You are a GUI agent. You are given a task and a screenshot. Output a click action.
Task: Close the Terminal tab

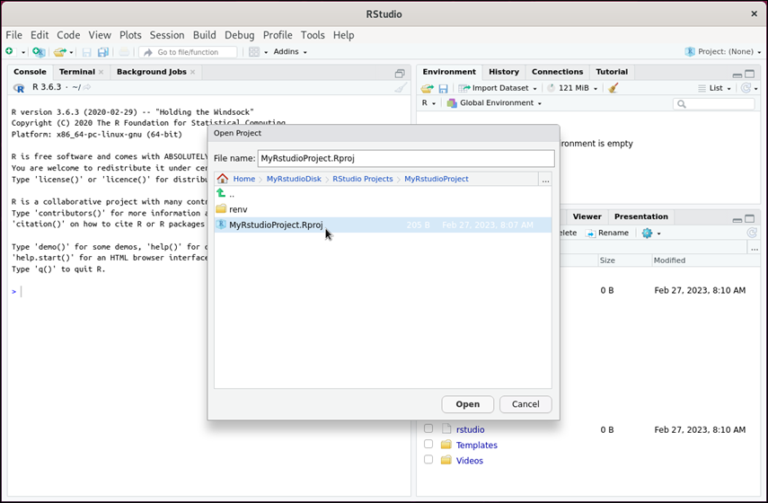pyautogui.click(x=101, y=72)
